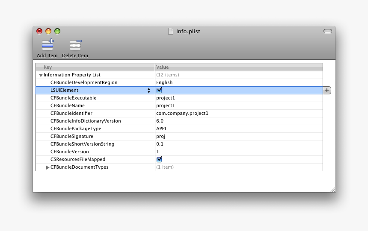
Task: Click the Key column header
Action: 95,67
